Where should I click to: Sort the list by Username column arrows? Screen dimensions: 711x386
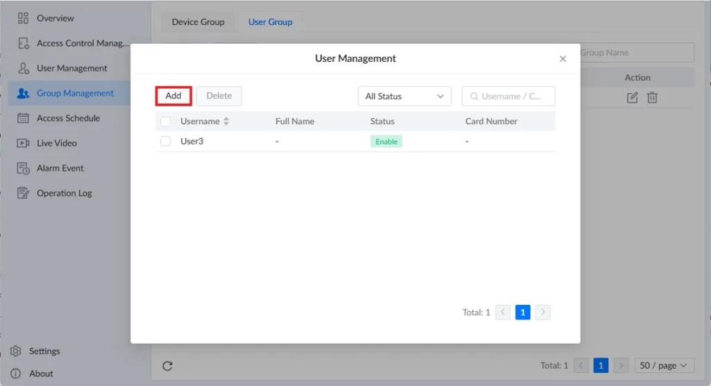pyautogui.click(x=226, y=121)
